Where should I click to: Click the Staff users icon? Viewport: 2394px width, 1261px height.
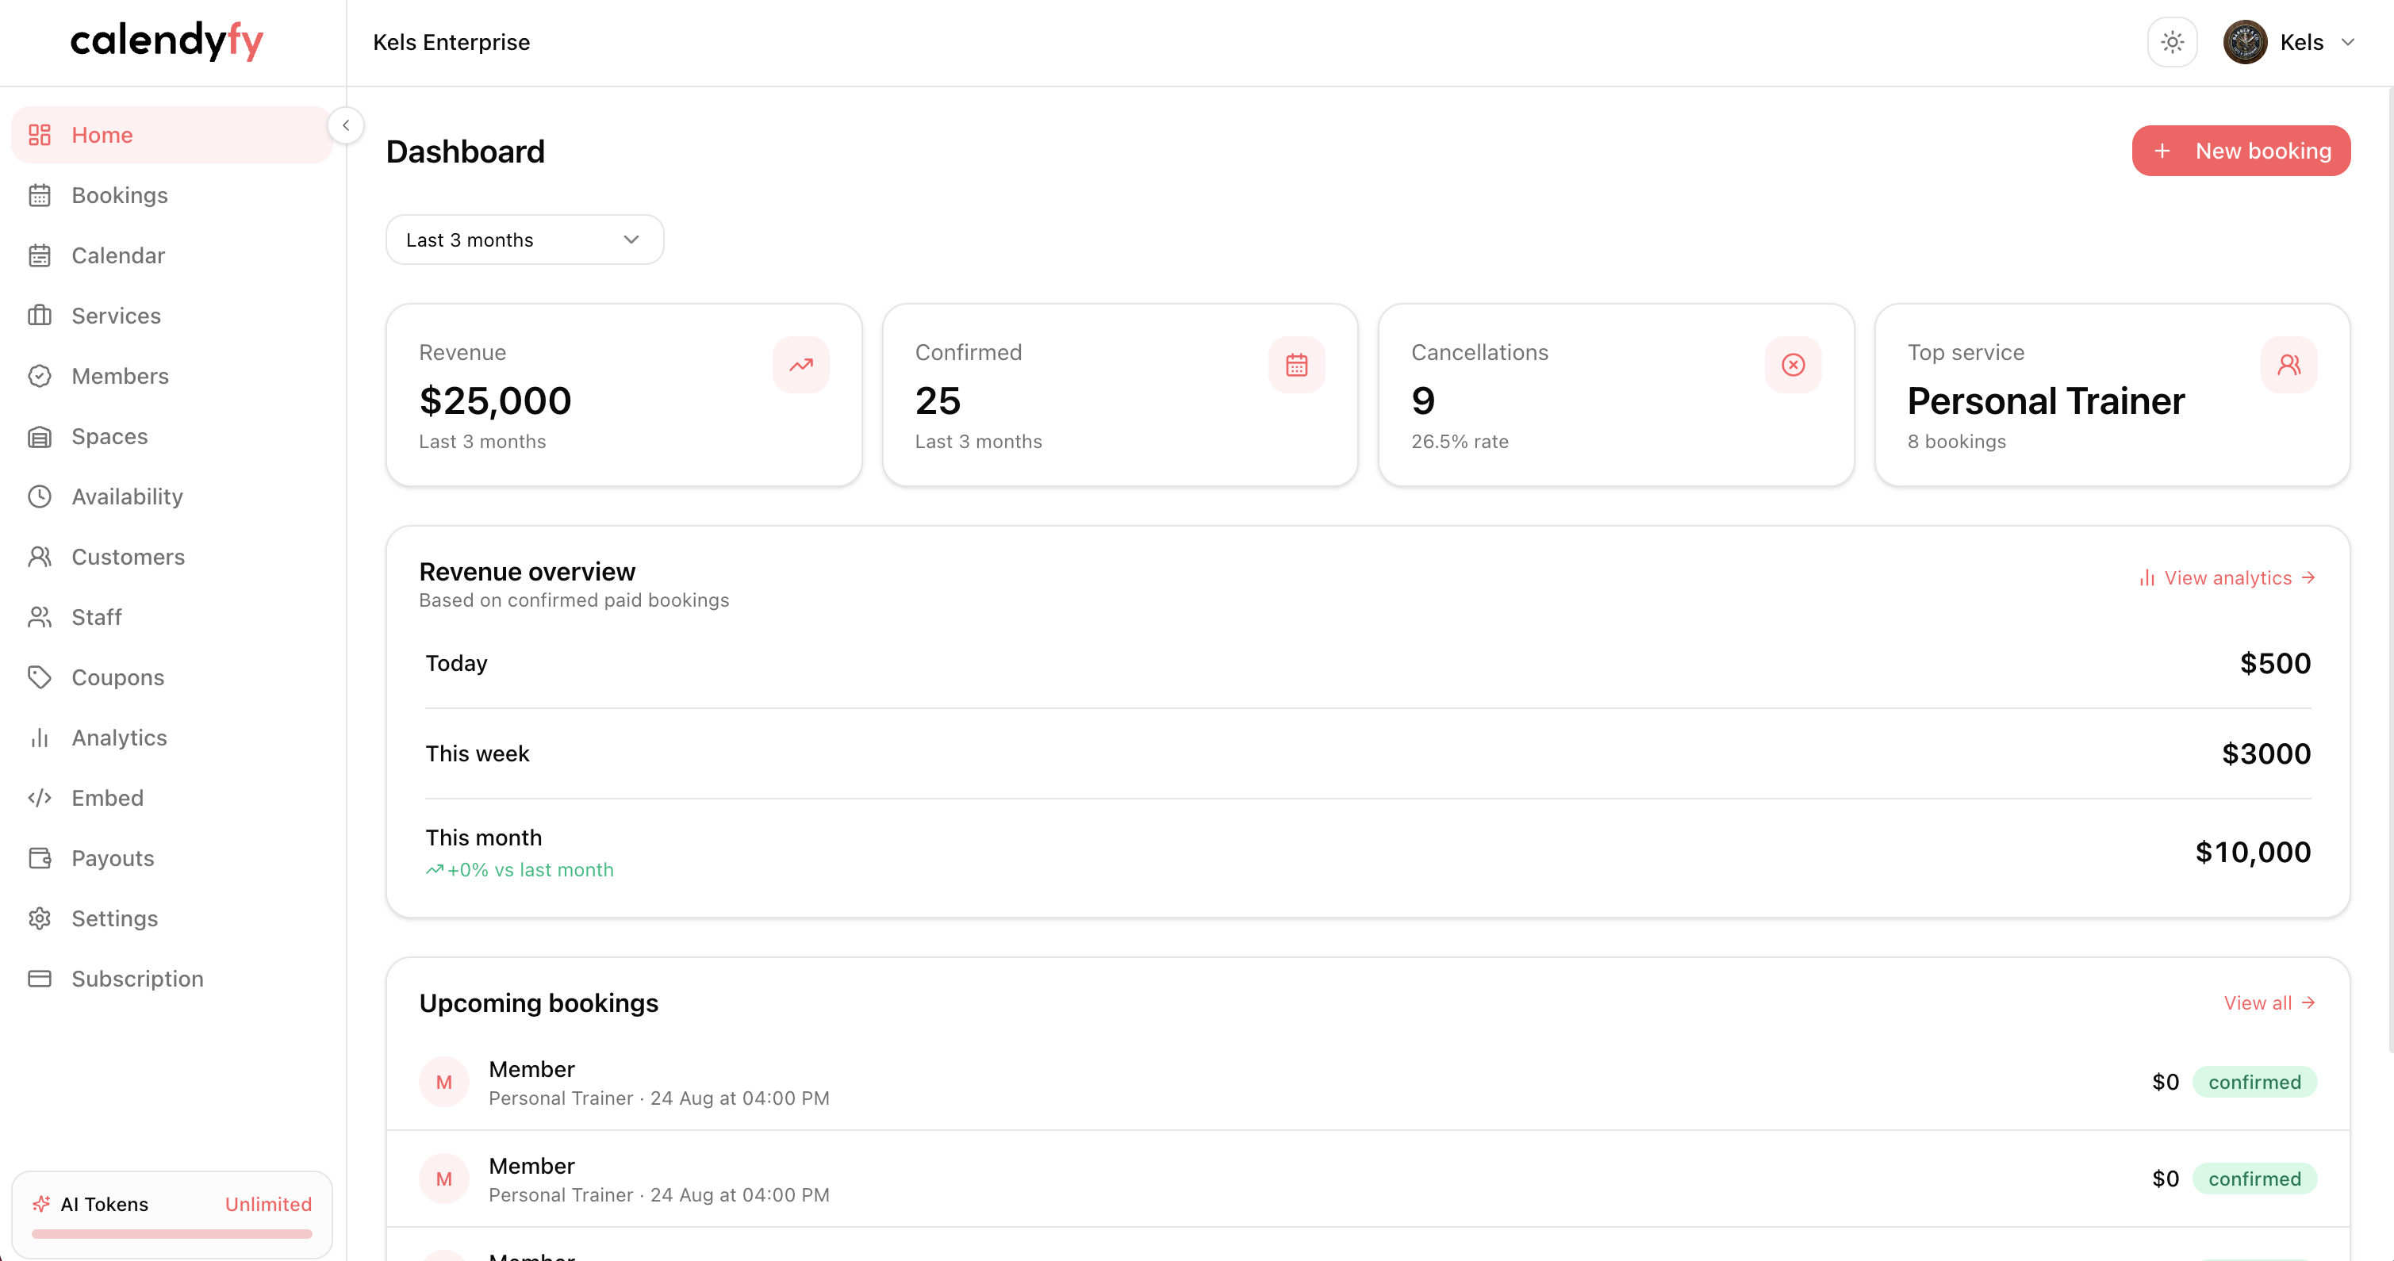[39, 617]
